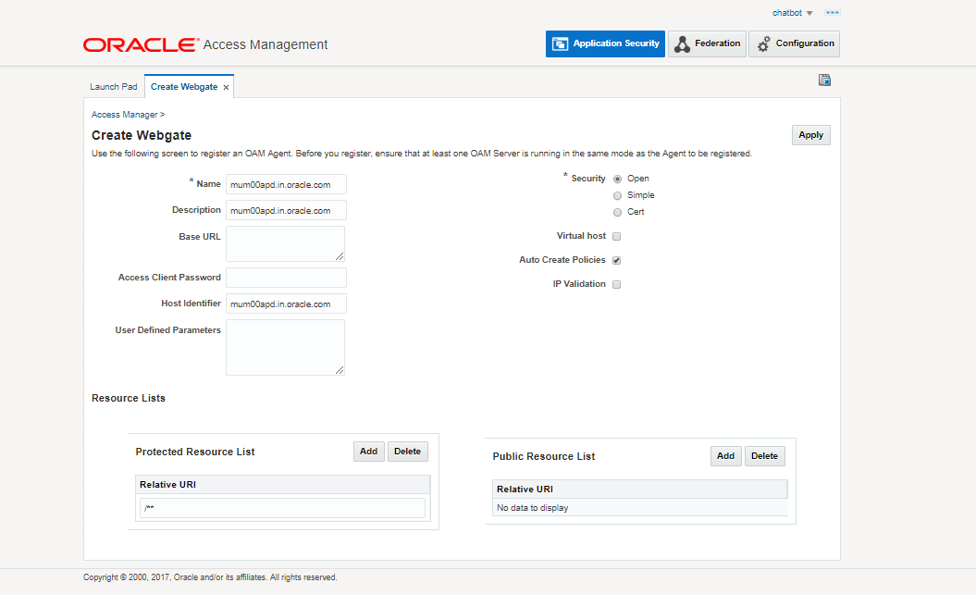
Task: Select the Simple security radio button
Action: (617, 195)
